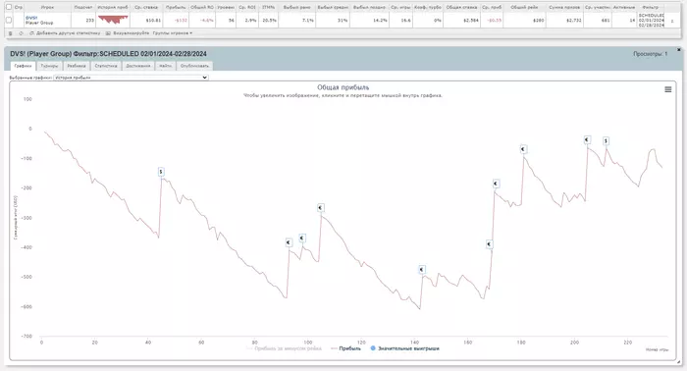Click the dollar win marker near game 212
Screen dimensions: 687x371
click(606, 141)
